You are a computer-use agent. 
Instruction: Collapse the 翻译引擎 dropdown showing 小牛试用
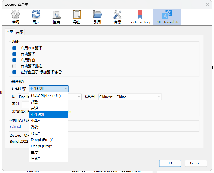pos(49,89)
